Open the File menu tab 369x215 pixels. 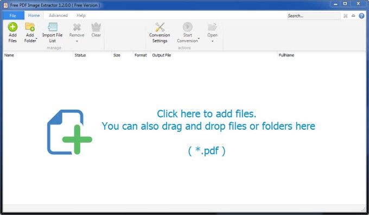click(x=14, y=16)
